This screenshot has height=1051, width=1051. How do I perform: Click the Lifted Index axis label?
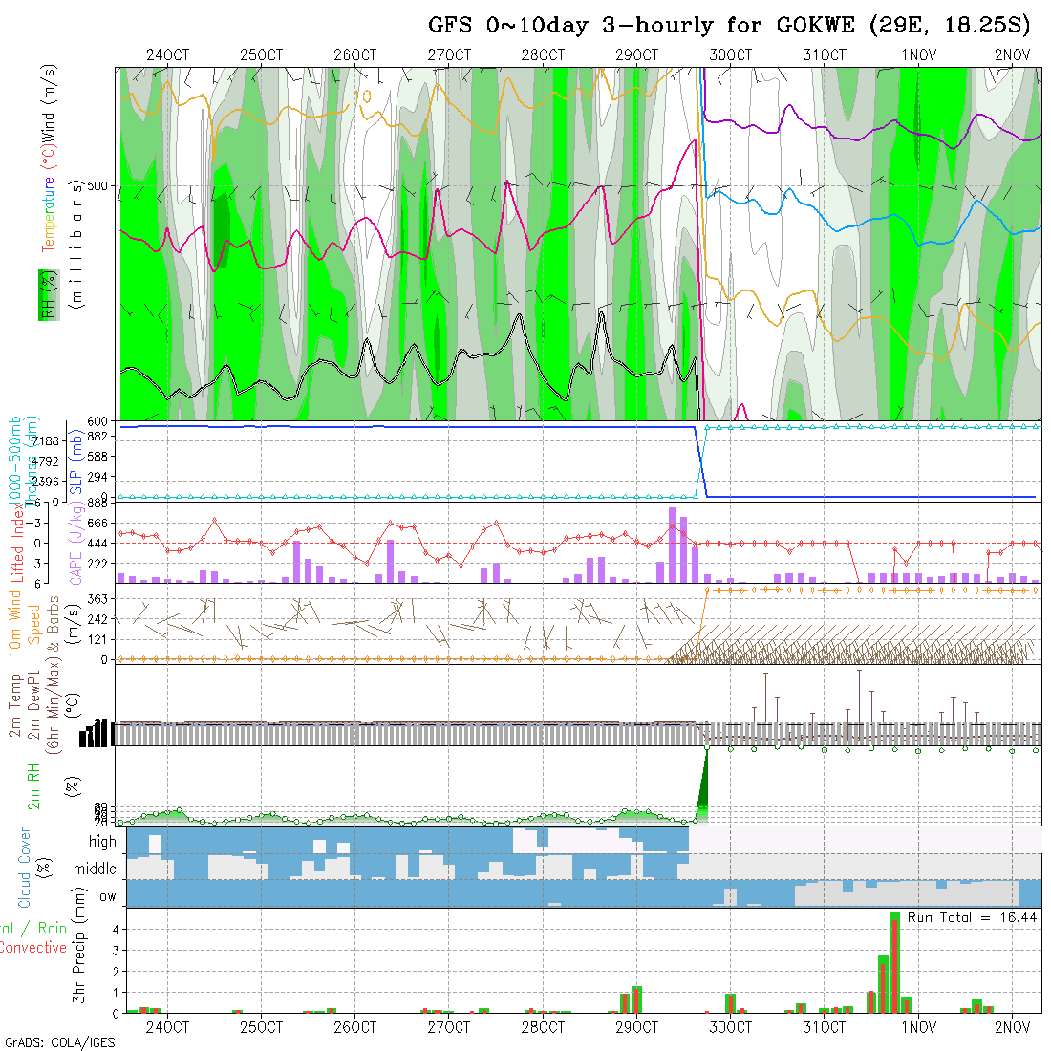(16, 544)
